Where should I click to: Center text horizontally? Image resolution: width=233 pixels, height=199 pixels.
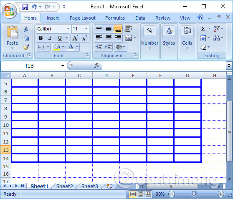109,38
